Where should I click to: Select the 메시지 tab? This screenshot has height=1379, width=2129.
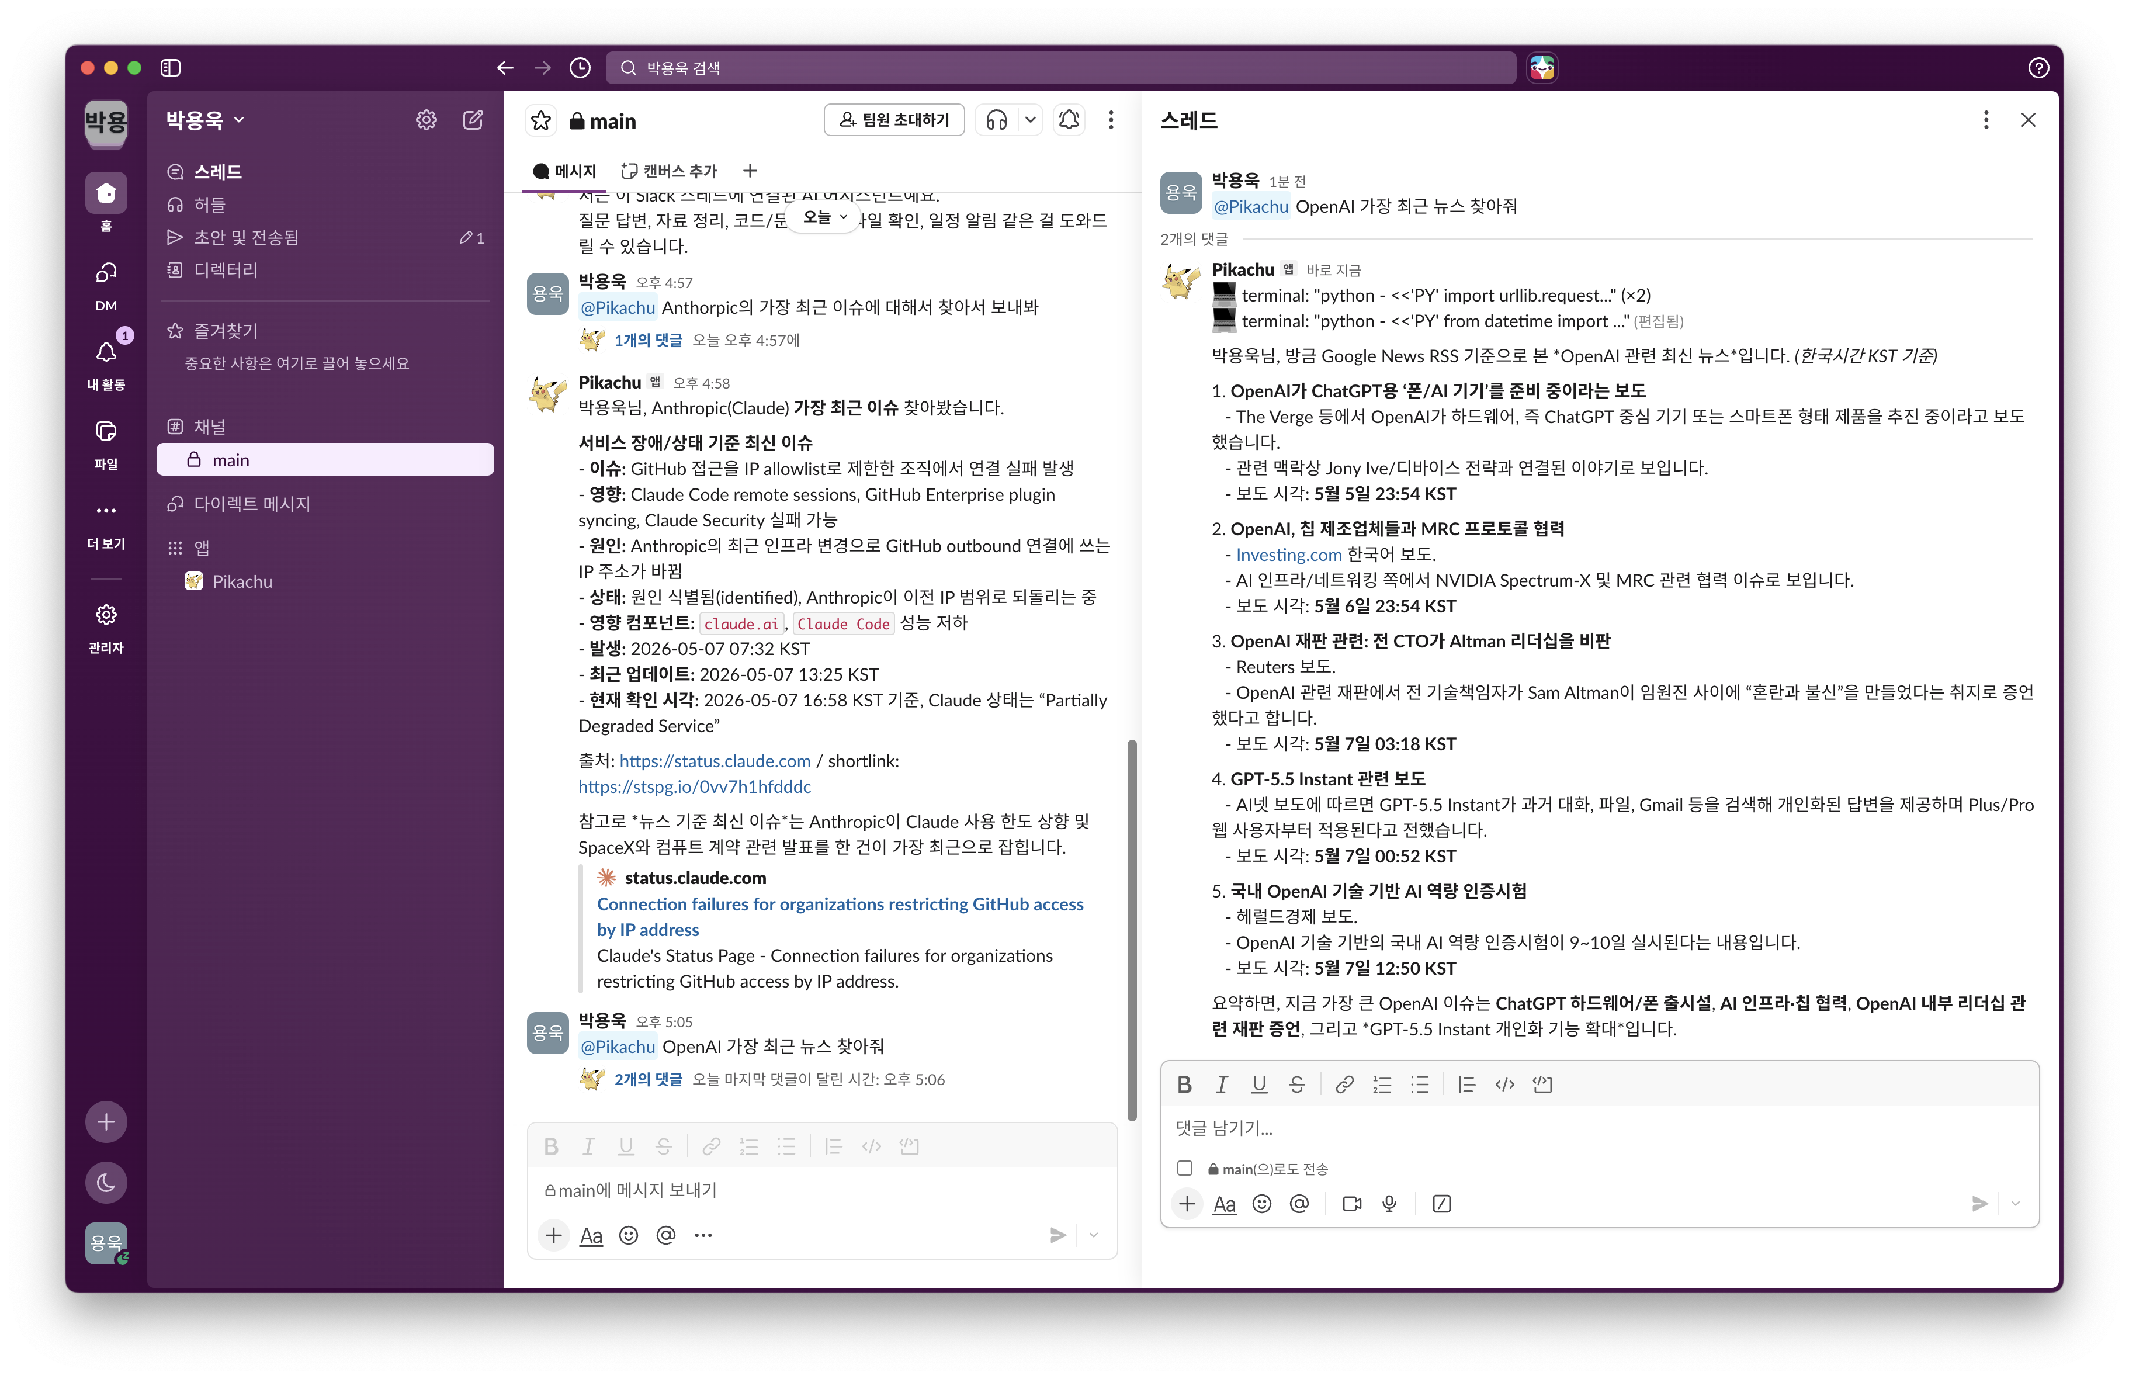coord(564,171)
